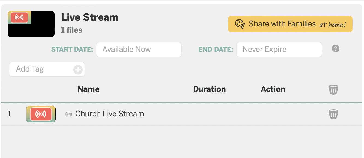
Task: Click globe icon on Share with Families
Action: click(240, 24)
